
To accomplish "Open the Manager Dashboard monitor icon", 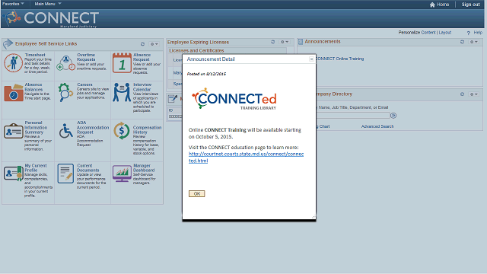I will tap(122, 174).
